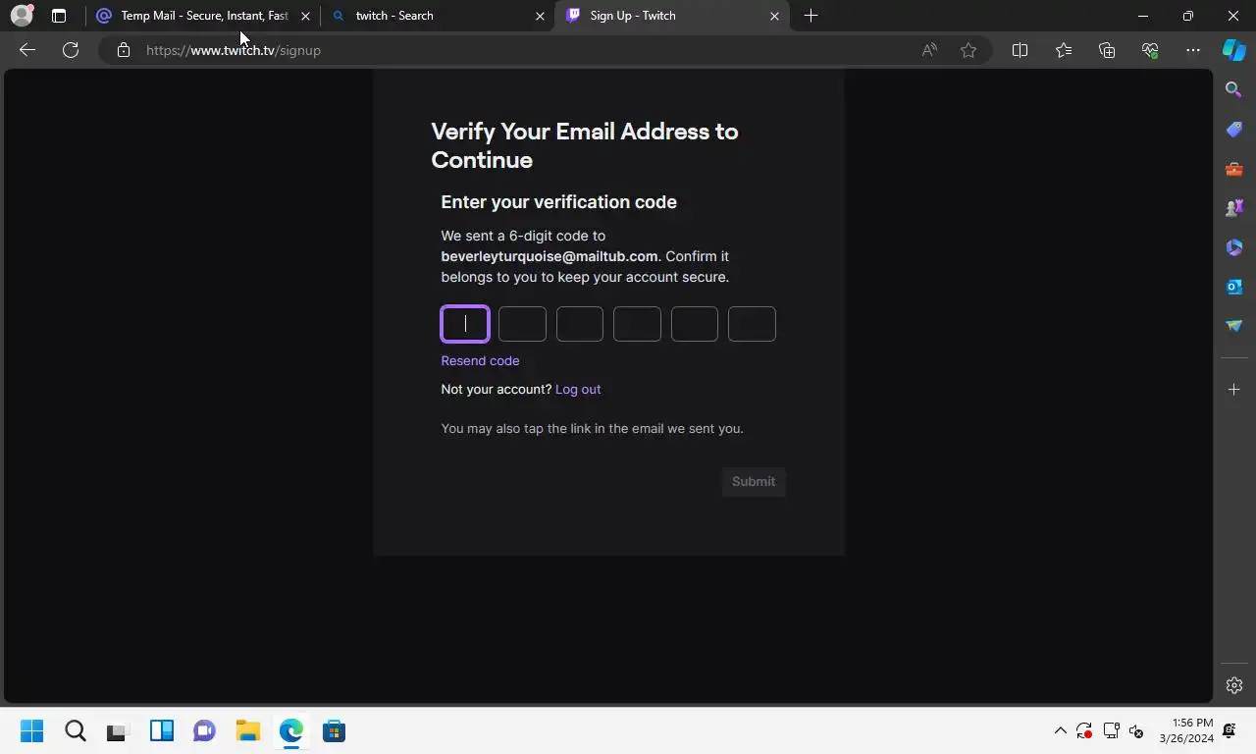Add page to favorites star
This screenshot has height=754, width=1256.
point(968,50)
